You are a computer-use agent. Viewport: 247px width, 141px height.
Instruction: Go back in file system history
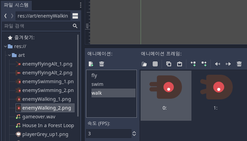5,16
